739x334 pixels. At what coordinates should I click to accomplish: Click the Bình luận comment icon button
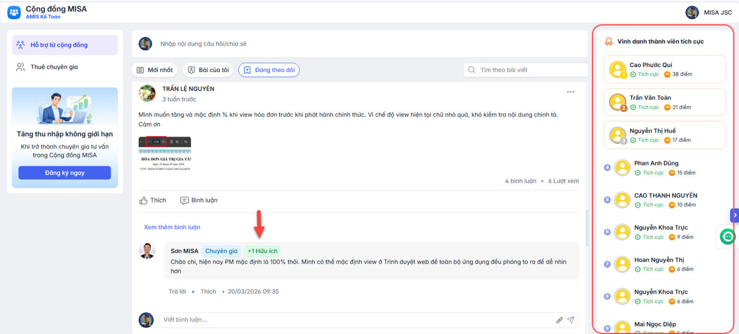point(199,200)
